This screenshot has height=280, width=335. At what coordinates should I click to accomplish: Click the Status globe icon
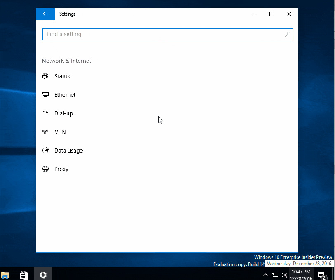point(45,76)
